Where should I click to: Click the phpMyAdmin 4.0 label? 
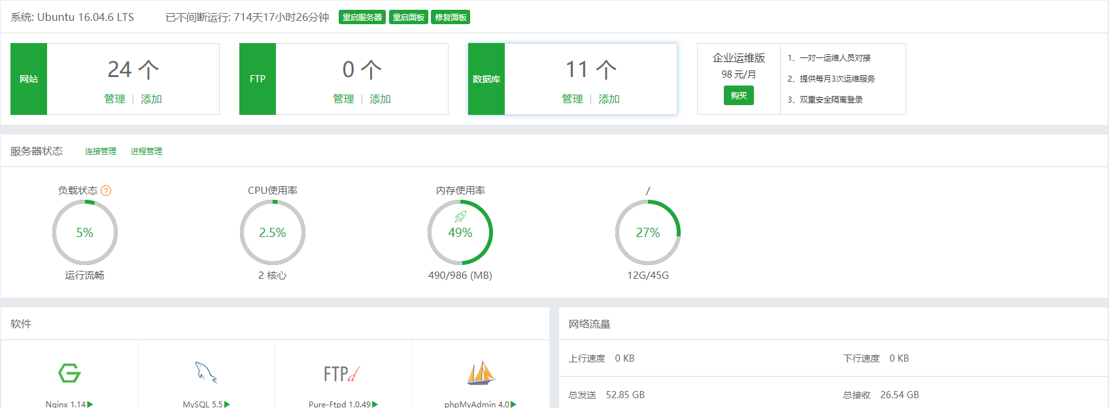pyautogui.click(x=477, y=404)
